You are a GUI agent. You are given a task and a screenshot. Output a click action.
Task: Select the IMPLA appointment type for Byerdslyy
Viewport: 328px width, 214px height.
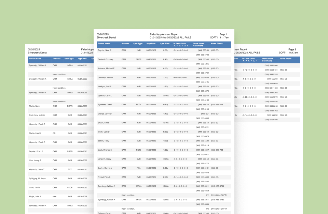(138, 186)
